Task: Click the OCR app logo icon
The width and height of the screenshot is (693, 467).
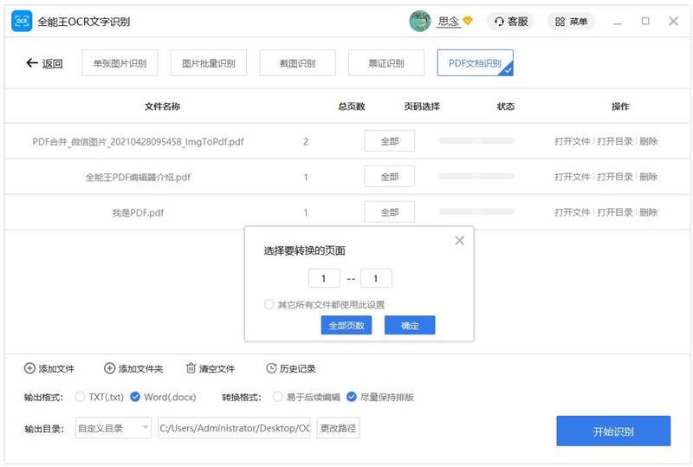Action: click(x=21, y=21)
